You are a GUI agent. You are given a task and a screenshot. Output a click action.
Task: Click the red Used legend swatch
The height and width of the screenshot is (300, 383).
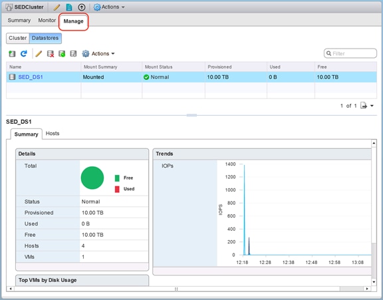pos(117,189)
